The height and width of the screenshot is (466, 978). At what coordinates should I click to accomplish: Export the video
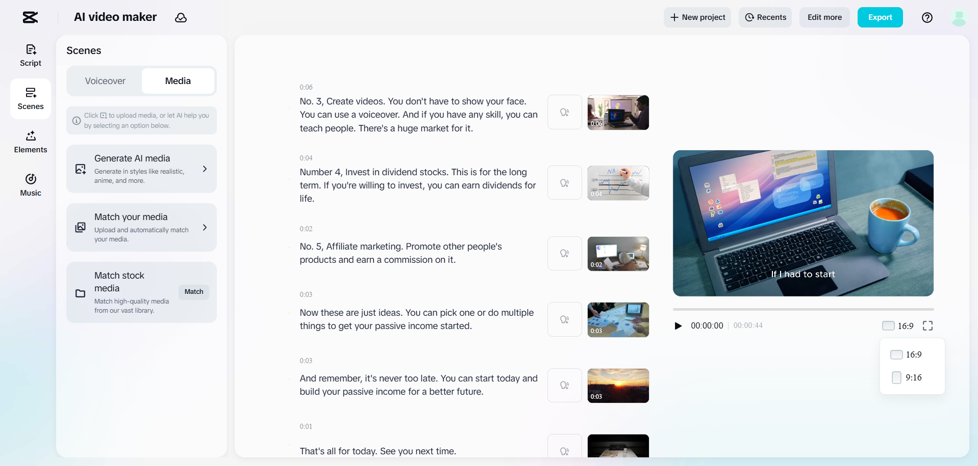(x=880, y=17)
